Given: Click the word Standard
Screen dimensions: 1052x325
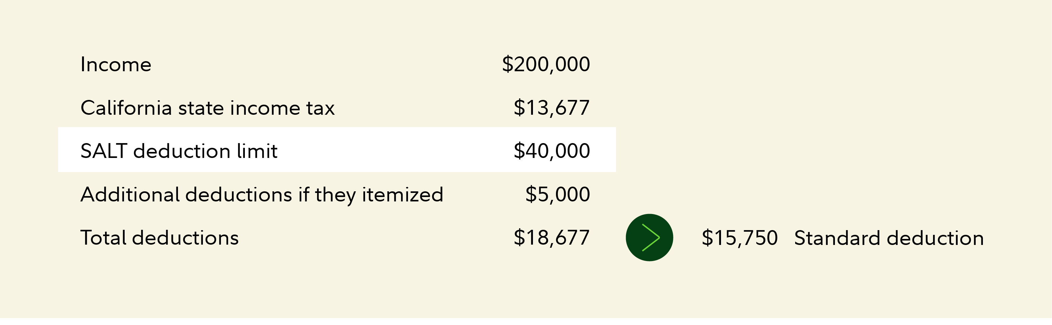Looking at the screenshot, I should (837, 238).
